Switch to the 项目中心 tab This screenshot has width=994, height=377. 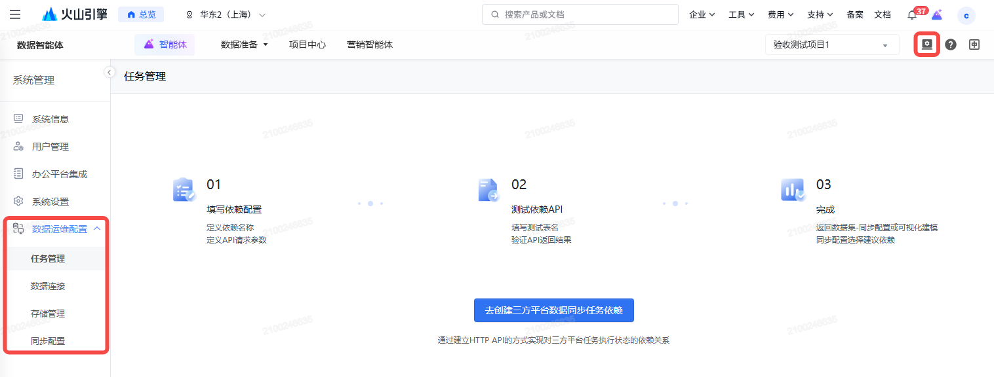(308, 45)
